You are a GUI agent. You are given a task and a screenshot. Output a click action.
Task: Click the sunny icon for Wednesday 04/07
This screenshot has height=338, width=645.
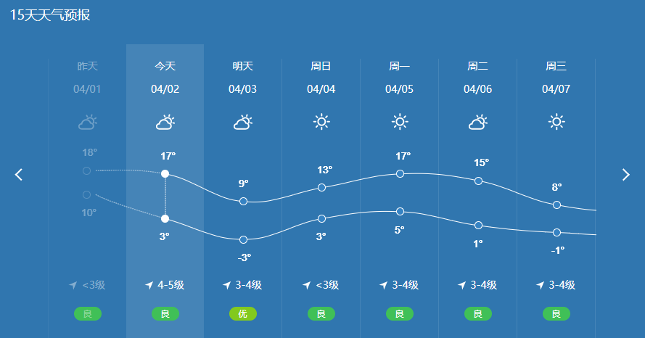(x=556, y=122)
